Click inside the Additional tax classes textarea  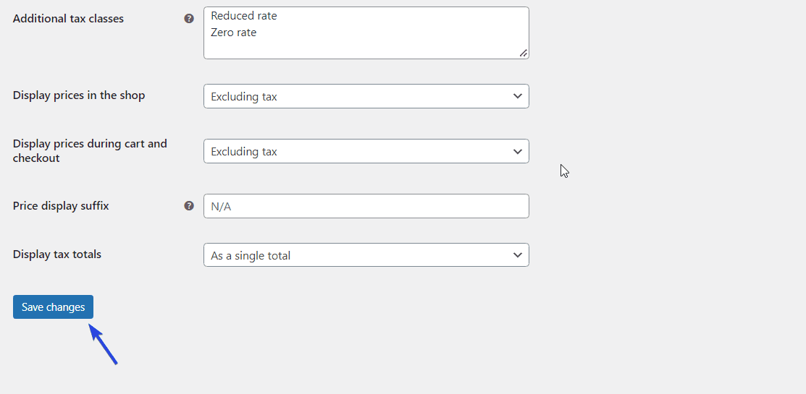366,33
